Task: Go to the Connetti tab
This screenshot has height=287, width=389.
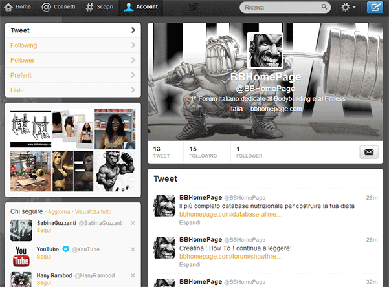Action: tap(58, 7)
